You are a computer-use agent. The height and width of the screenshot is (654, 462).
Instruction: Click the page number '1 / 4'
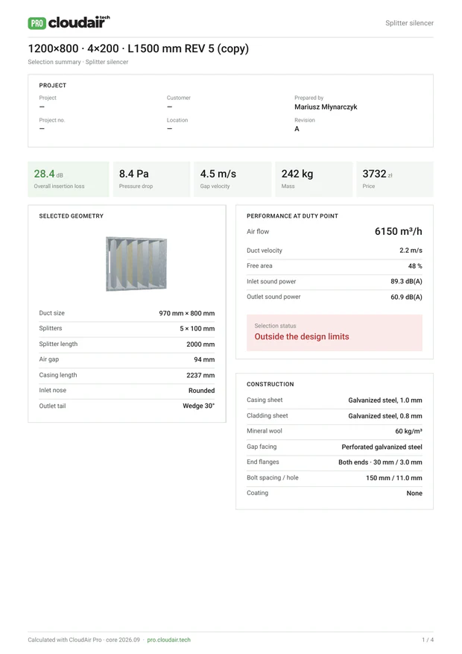coord(428,639)
